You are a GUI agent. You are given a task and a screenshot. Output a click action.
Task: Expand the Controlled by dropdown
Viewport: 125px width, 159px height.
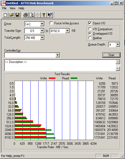(x=58, y=55)
